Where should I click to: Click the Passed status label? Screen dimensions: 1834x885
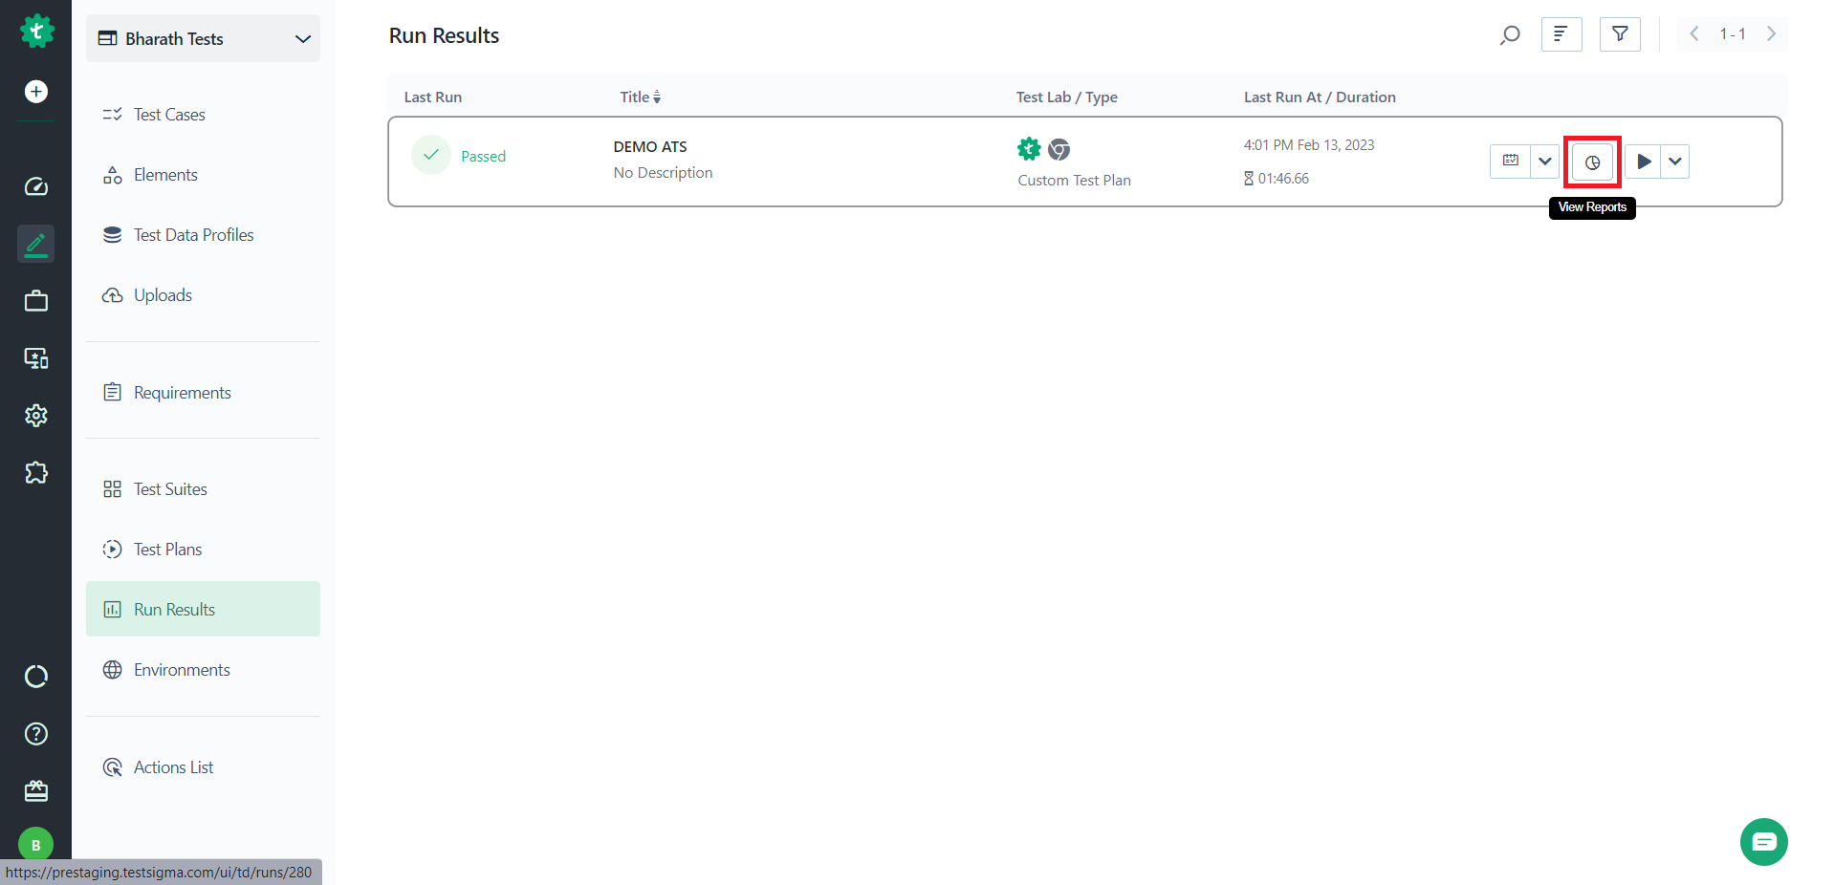coord(483,157)
